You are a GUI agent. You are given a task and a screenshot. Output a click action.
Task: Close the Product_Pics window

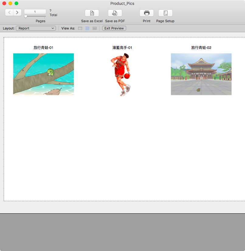coord(4,3)
